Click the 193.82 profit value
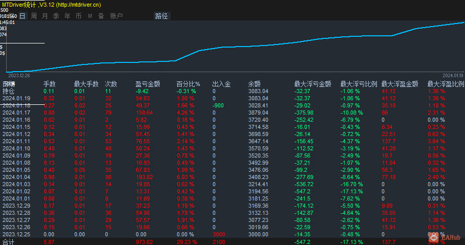Viewport: 465px width, 245px height. pyautogui.click(x=144, y=177)
